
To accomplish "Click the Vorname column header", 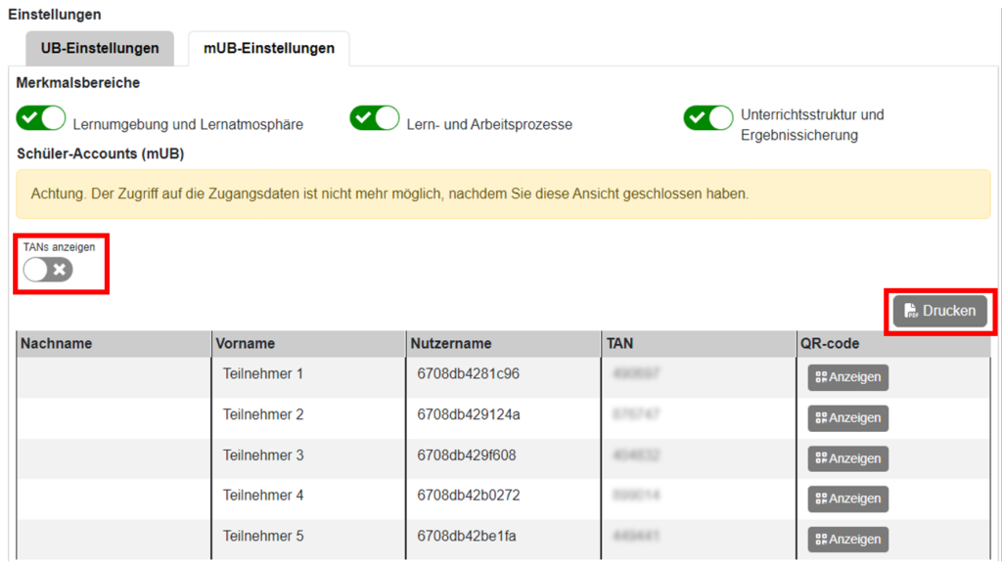I will click(x=247, y=344).
